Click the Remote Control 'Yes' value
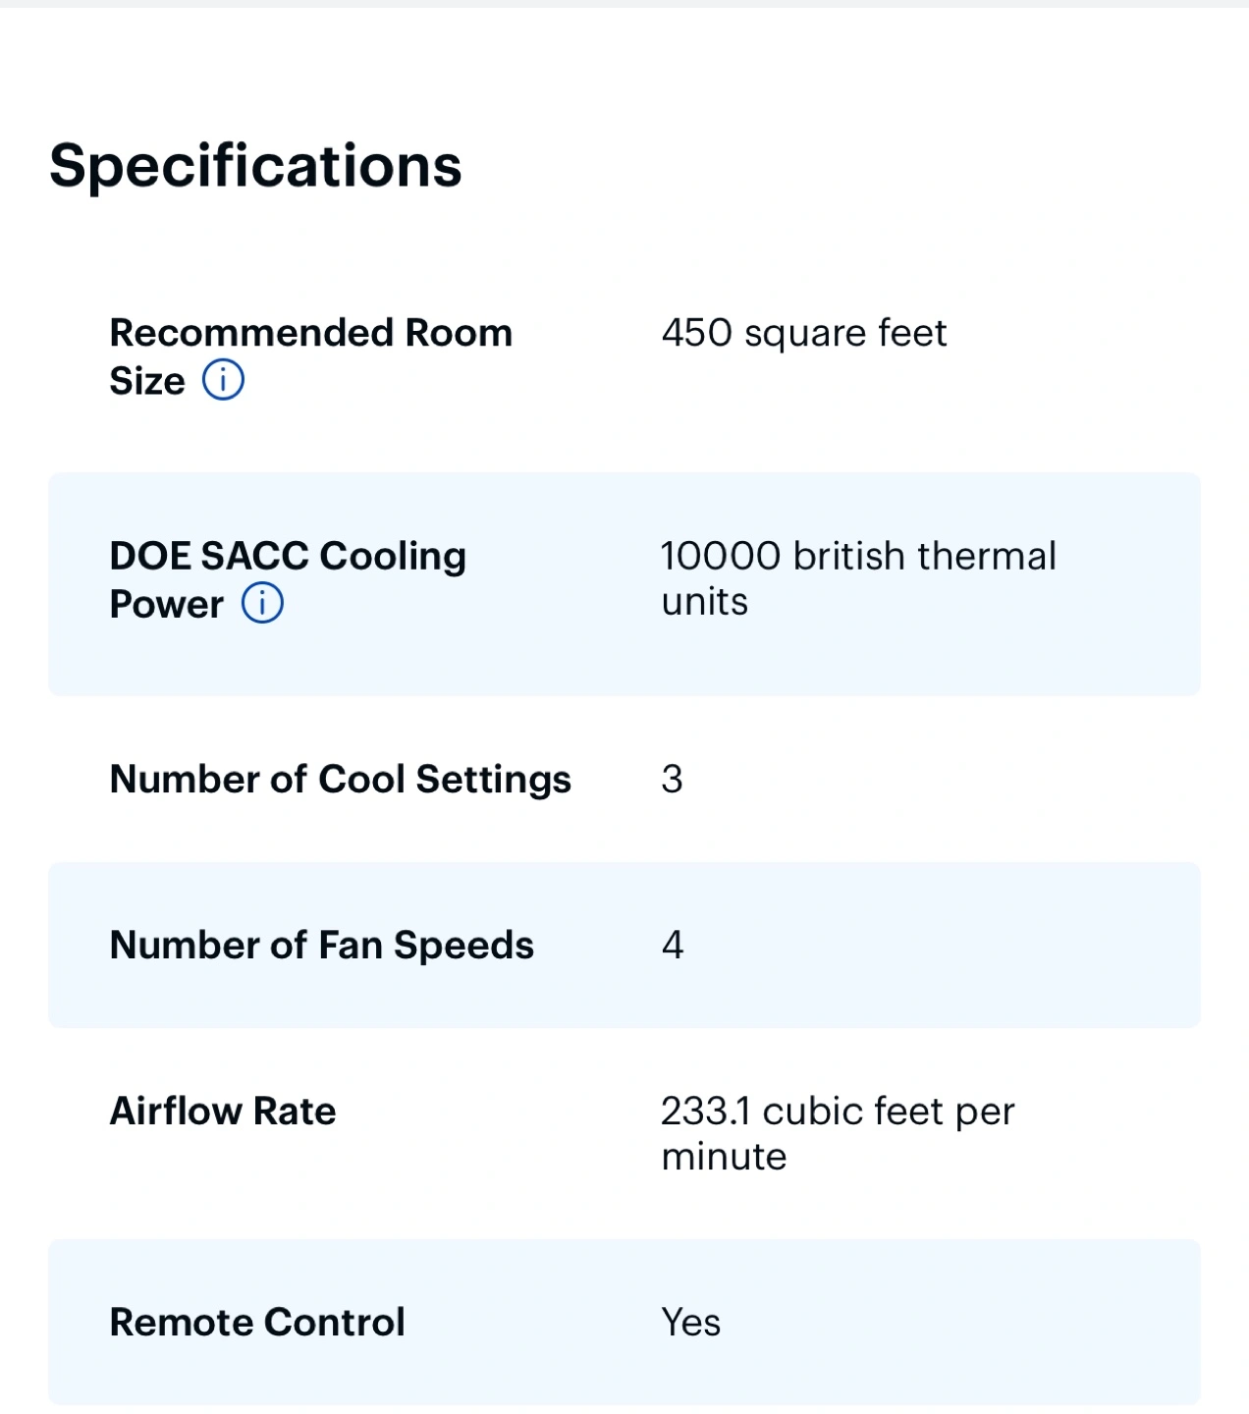The width and height of the screenshot is (1249, 1414). (x=690, y=1323)
